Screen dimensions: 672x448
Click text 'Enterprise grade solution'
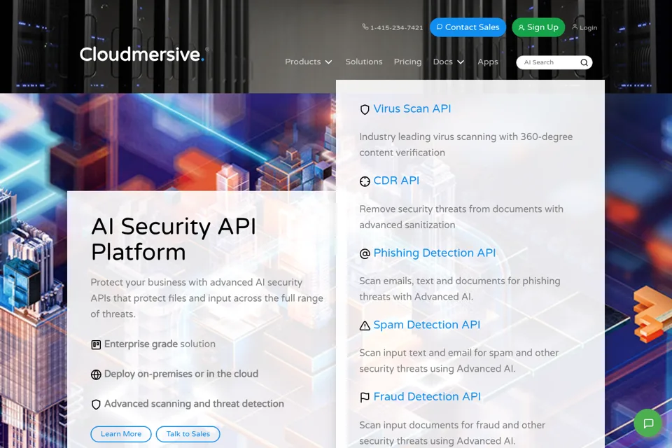pos(160,344)
